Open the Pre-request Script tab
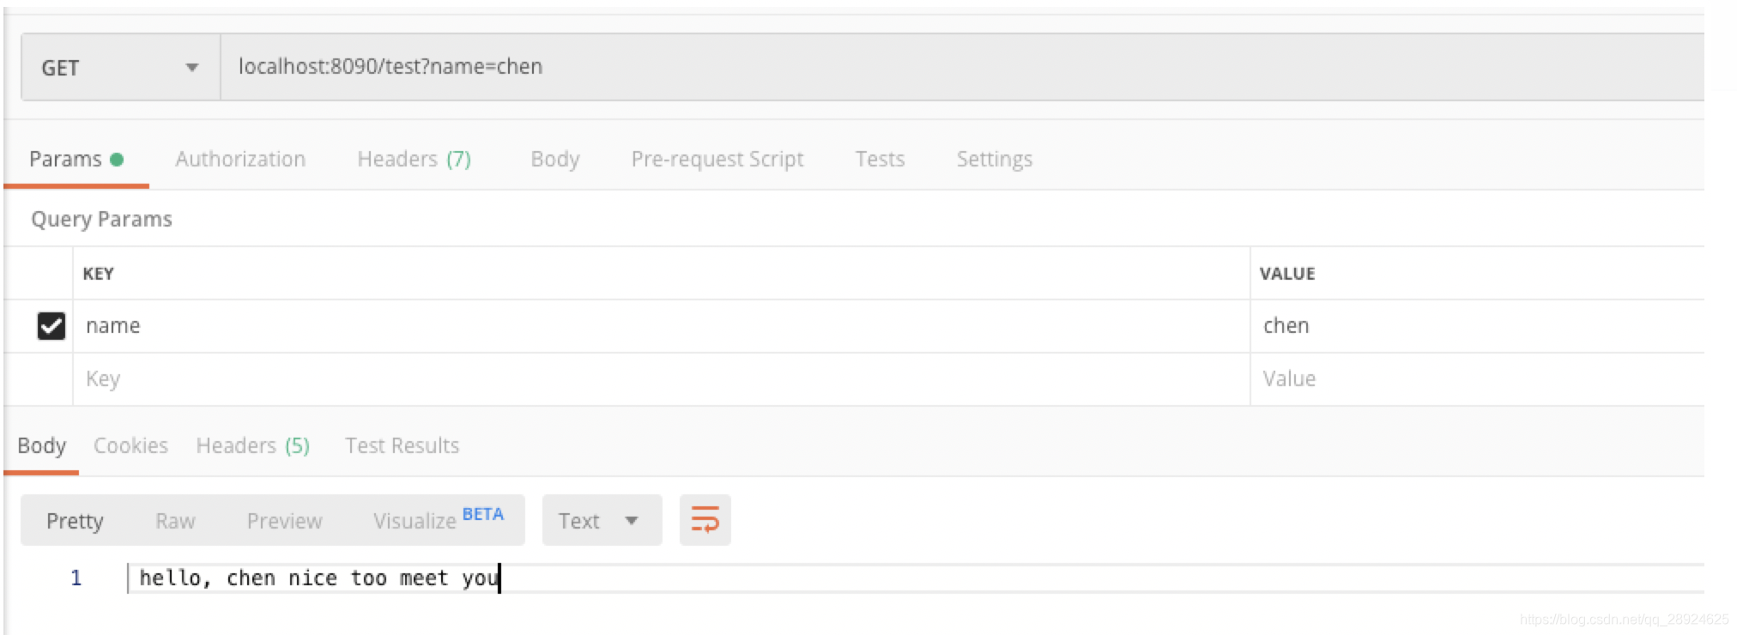The image size is (1737, 635). pos(717,160)
